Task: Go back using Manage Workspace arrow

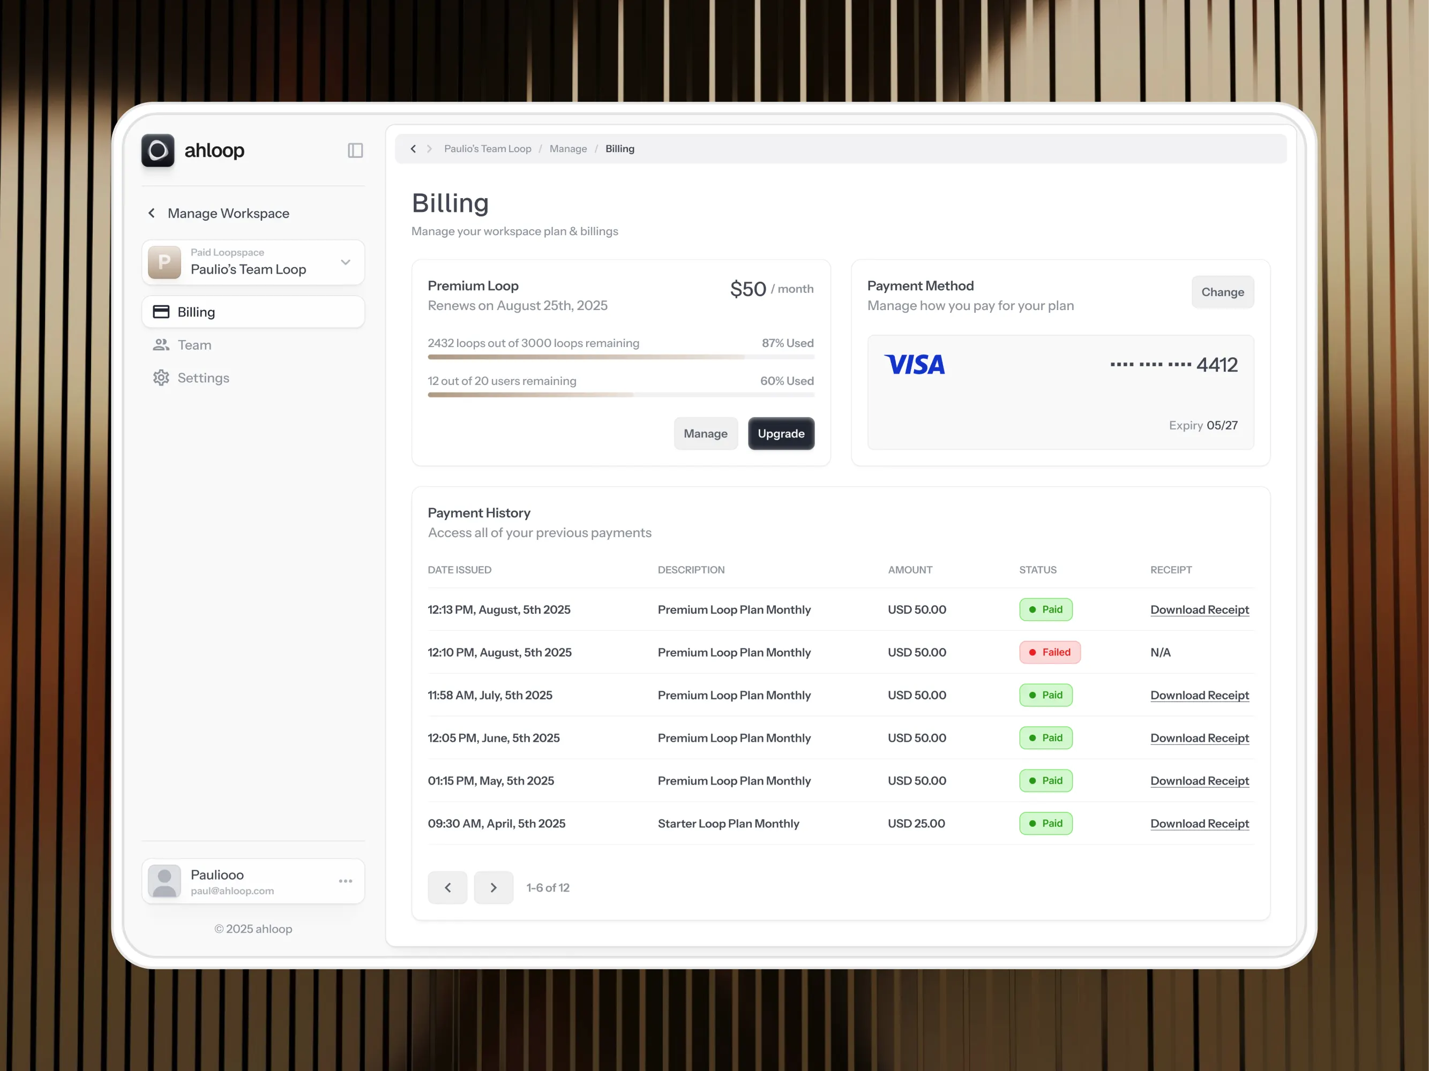Action: pos(152,213)
